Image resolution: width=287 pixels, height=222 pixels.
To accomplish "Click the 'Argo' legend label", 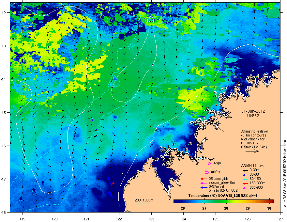I will 217,163.
